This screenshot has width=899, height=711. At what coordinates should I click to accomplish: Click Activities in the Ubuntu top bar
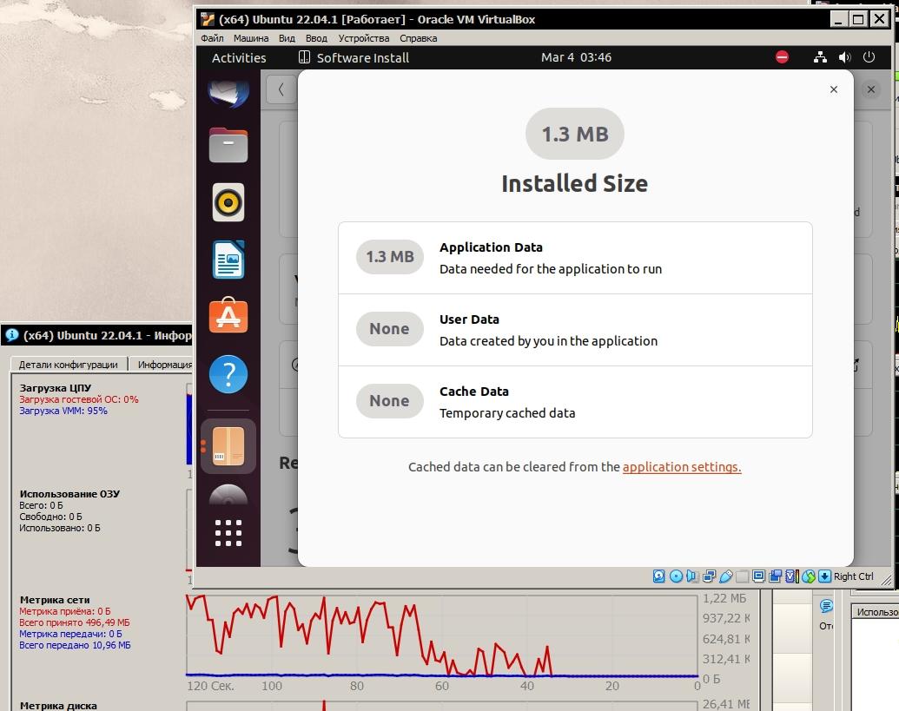[x=239, y=57]
